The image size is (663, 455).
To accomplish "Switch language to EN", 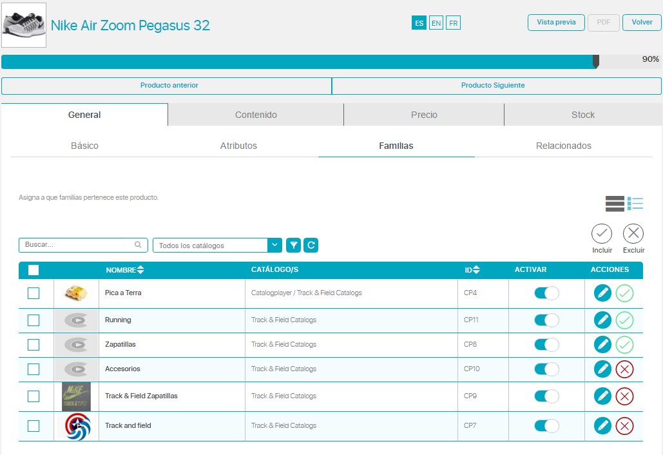I will pos(436,23).
